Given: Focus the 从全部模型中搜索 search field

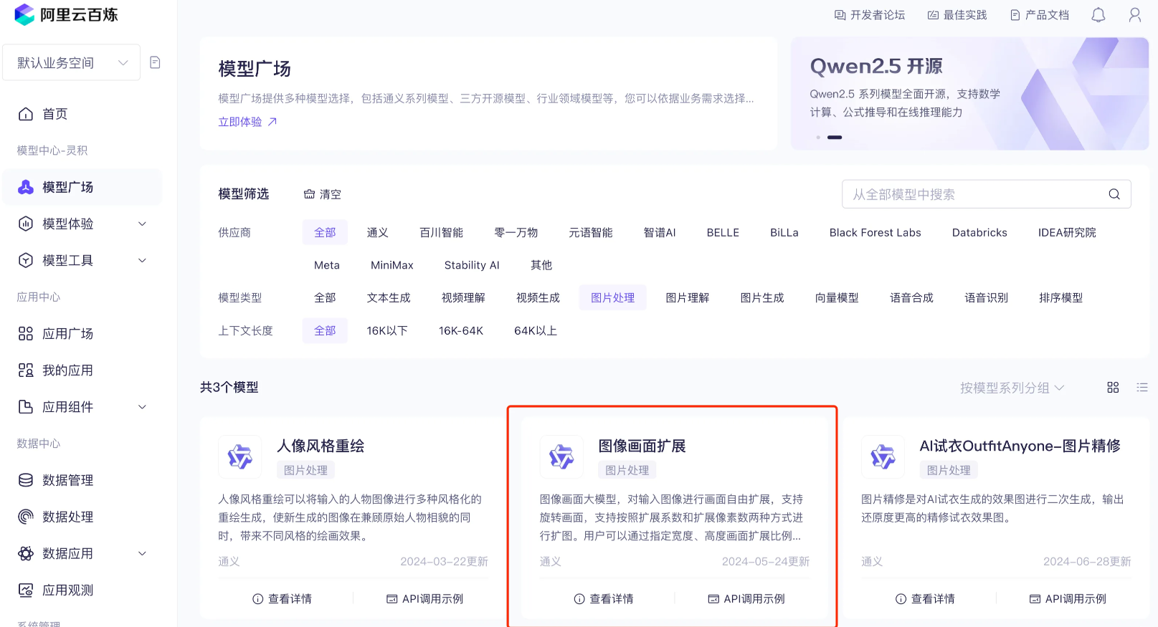Looking at the screenshot, I should pos(986,194).
